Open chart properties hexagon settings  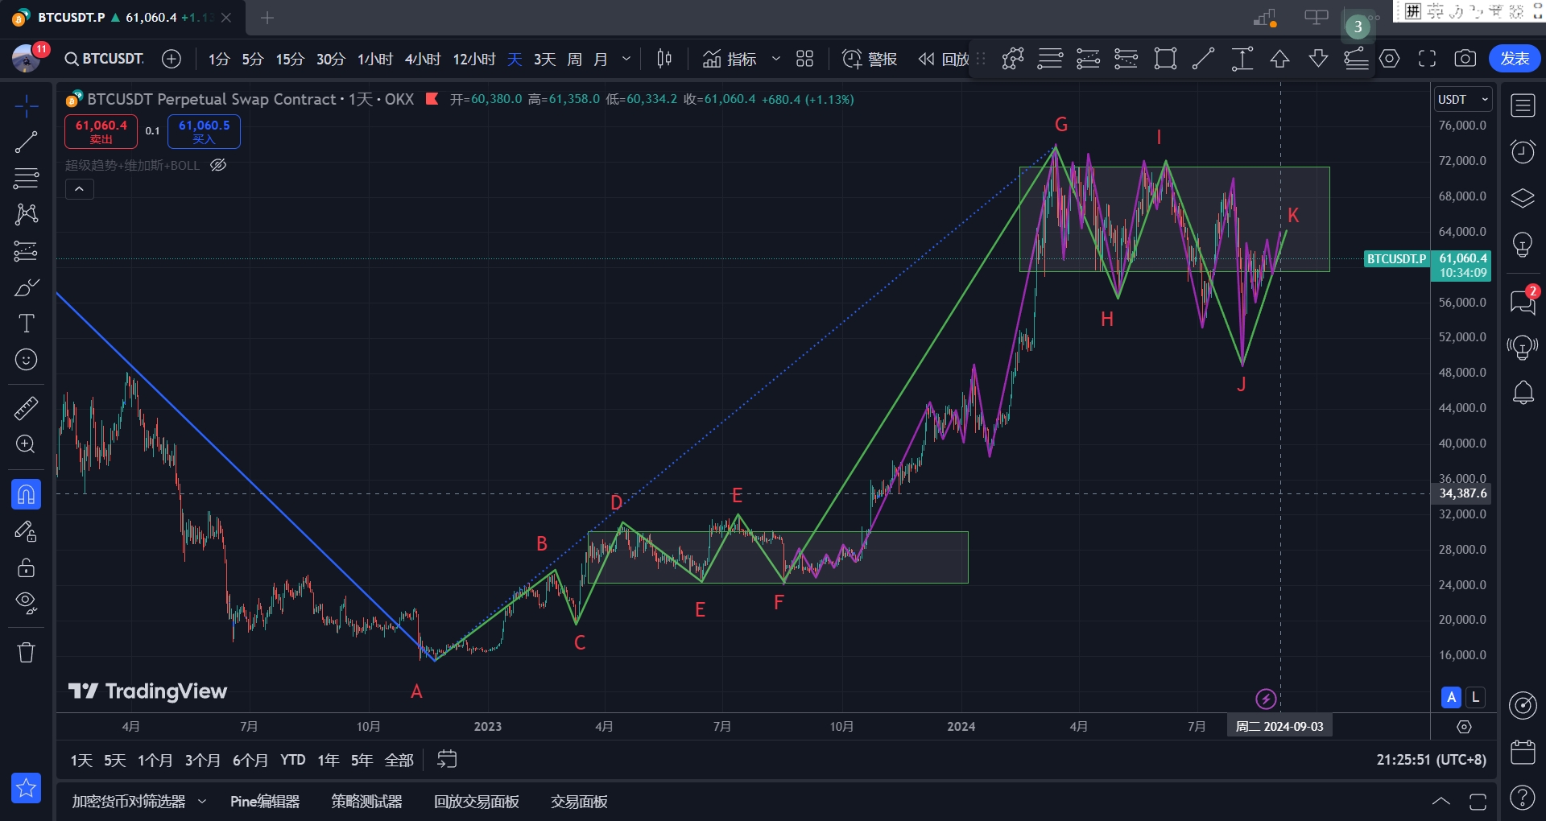[x=1390, y=59]
